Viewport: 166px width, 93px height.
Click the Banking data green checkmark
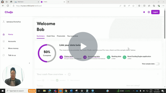(108, 57)
